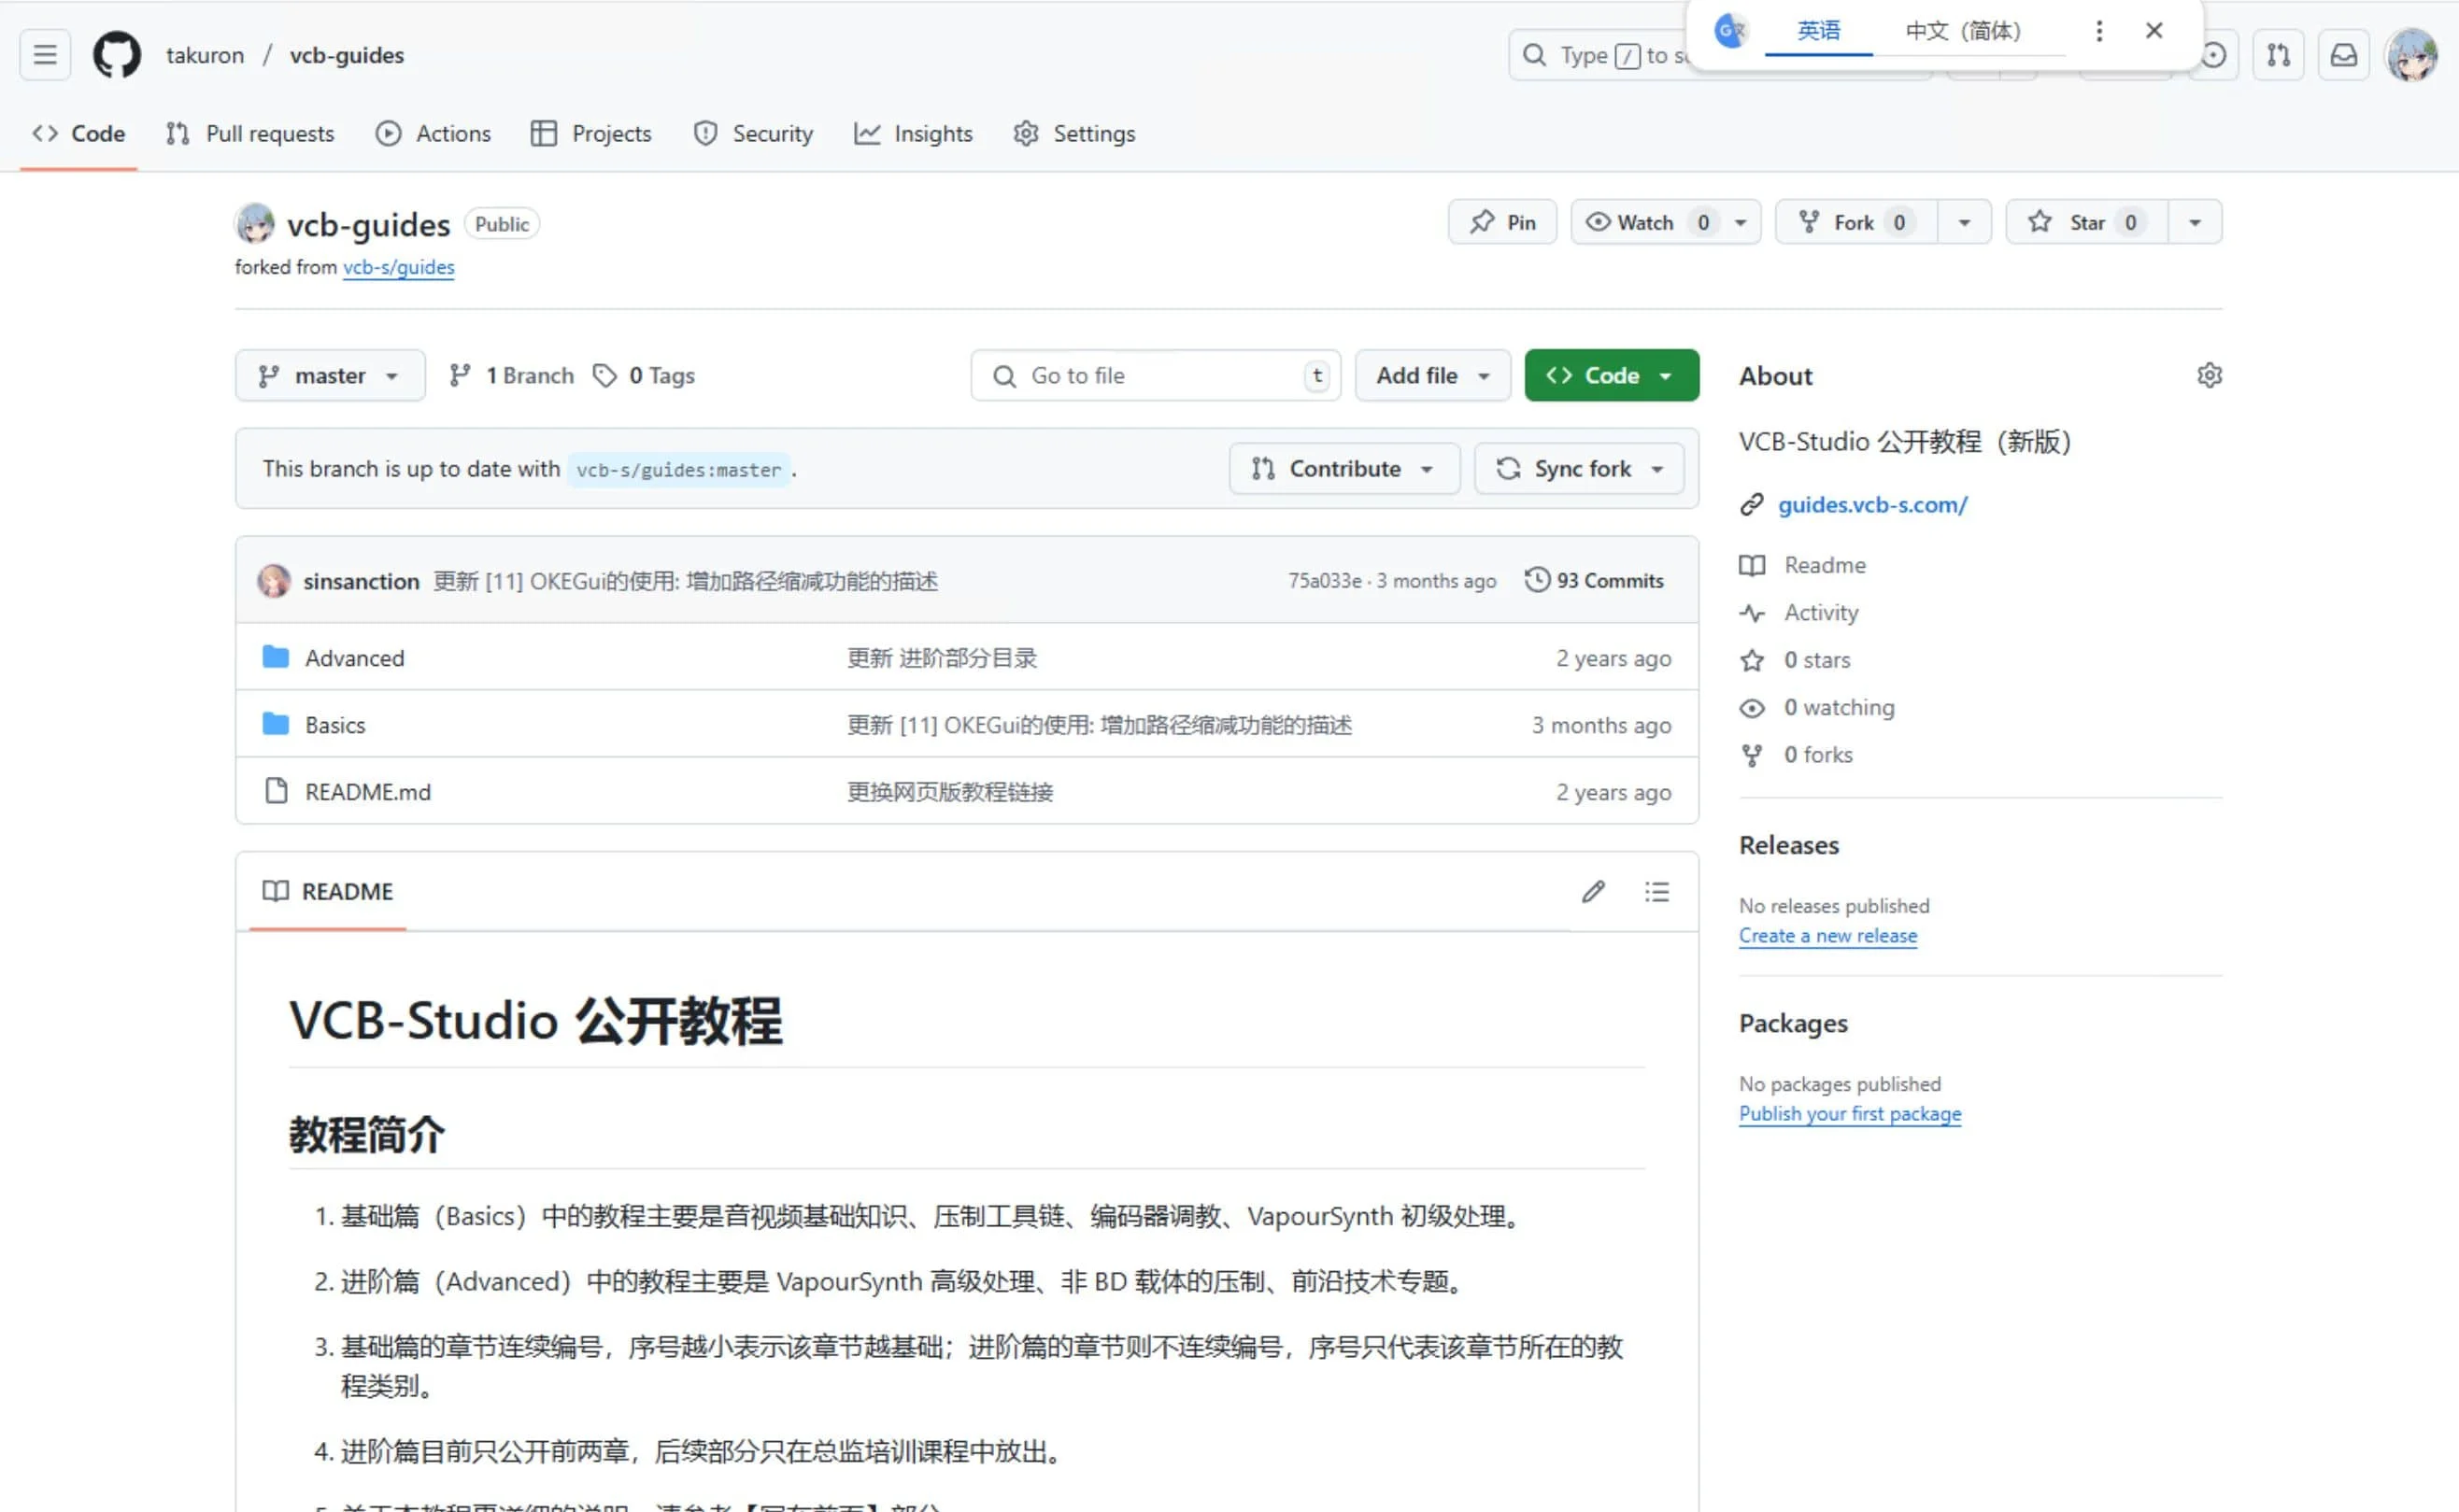The width and height of the screenshot is (2459, 1512).
Task: Expand the Star lists dropdown
Action: click(x=2195, y=222)
